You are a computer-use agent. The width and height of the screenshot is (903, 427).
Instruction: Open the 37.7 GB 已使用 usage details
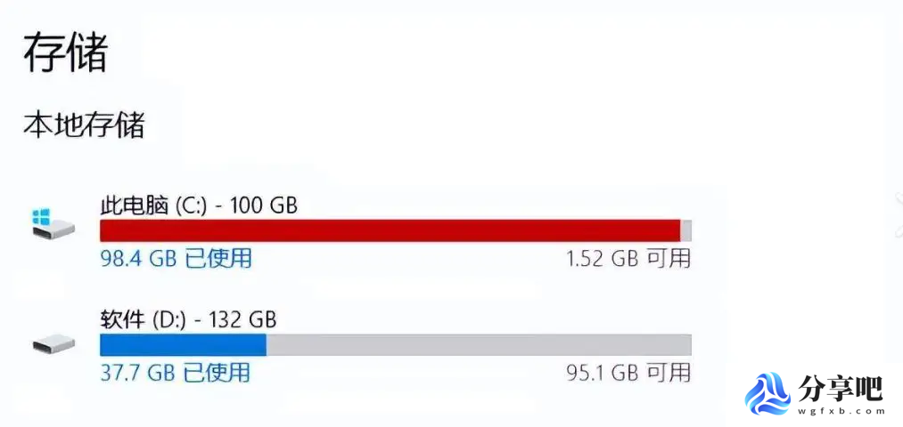(176, 373)
